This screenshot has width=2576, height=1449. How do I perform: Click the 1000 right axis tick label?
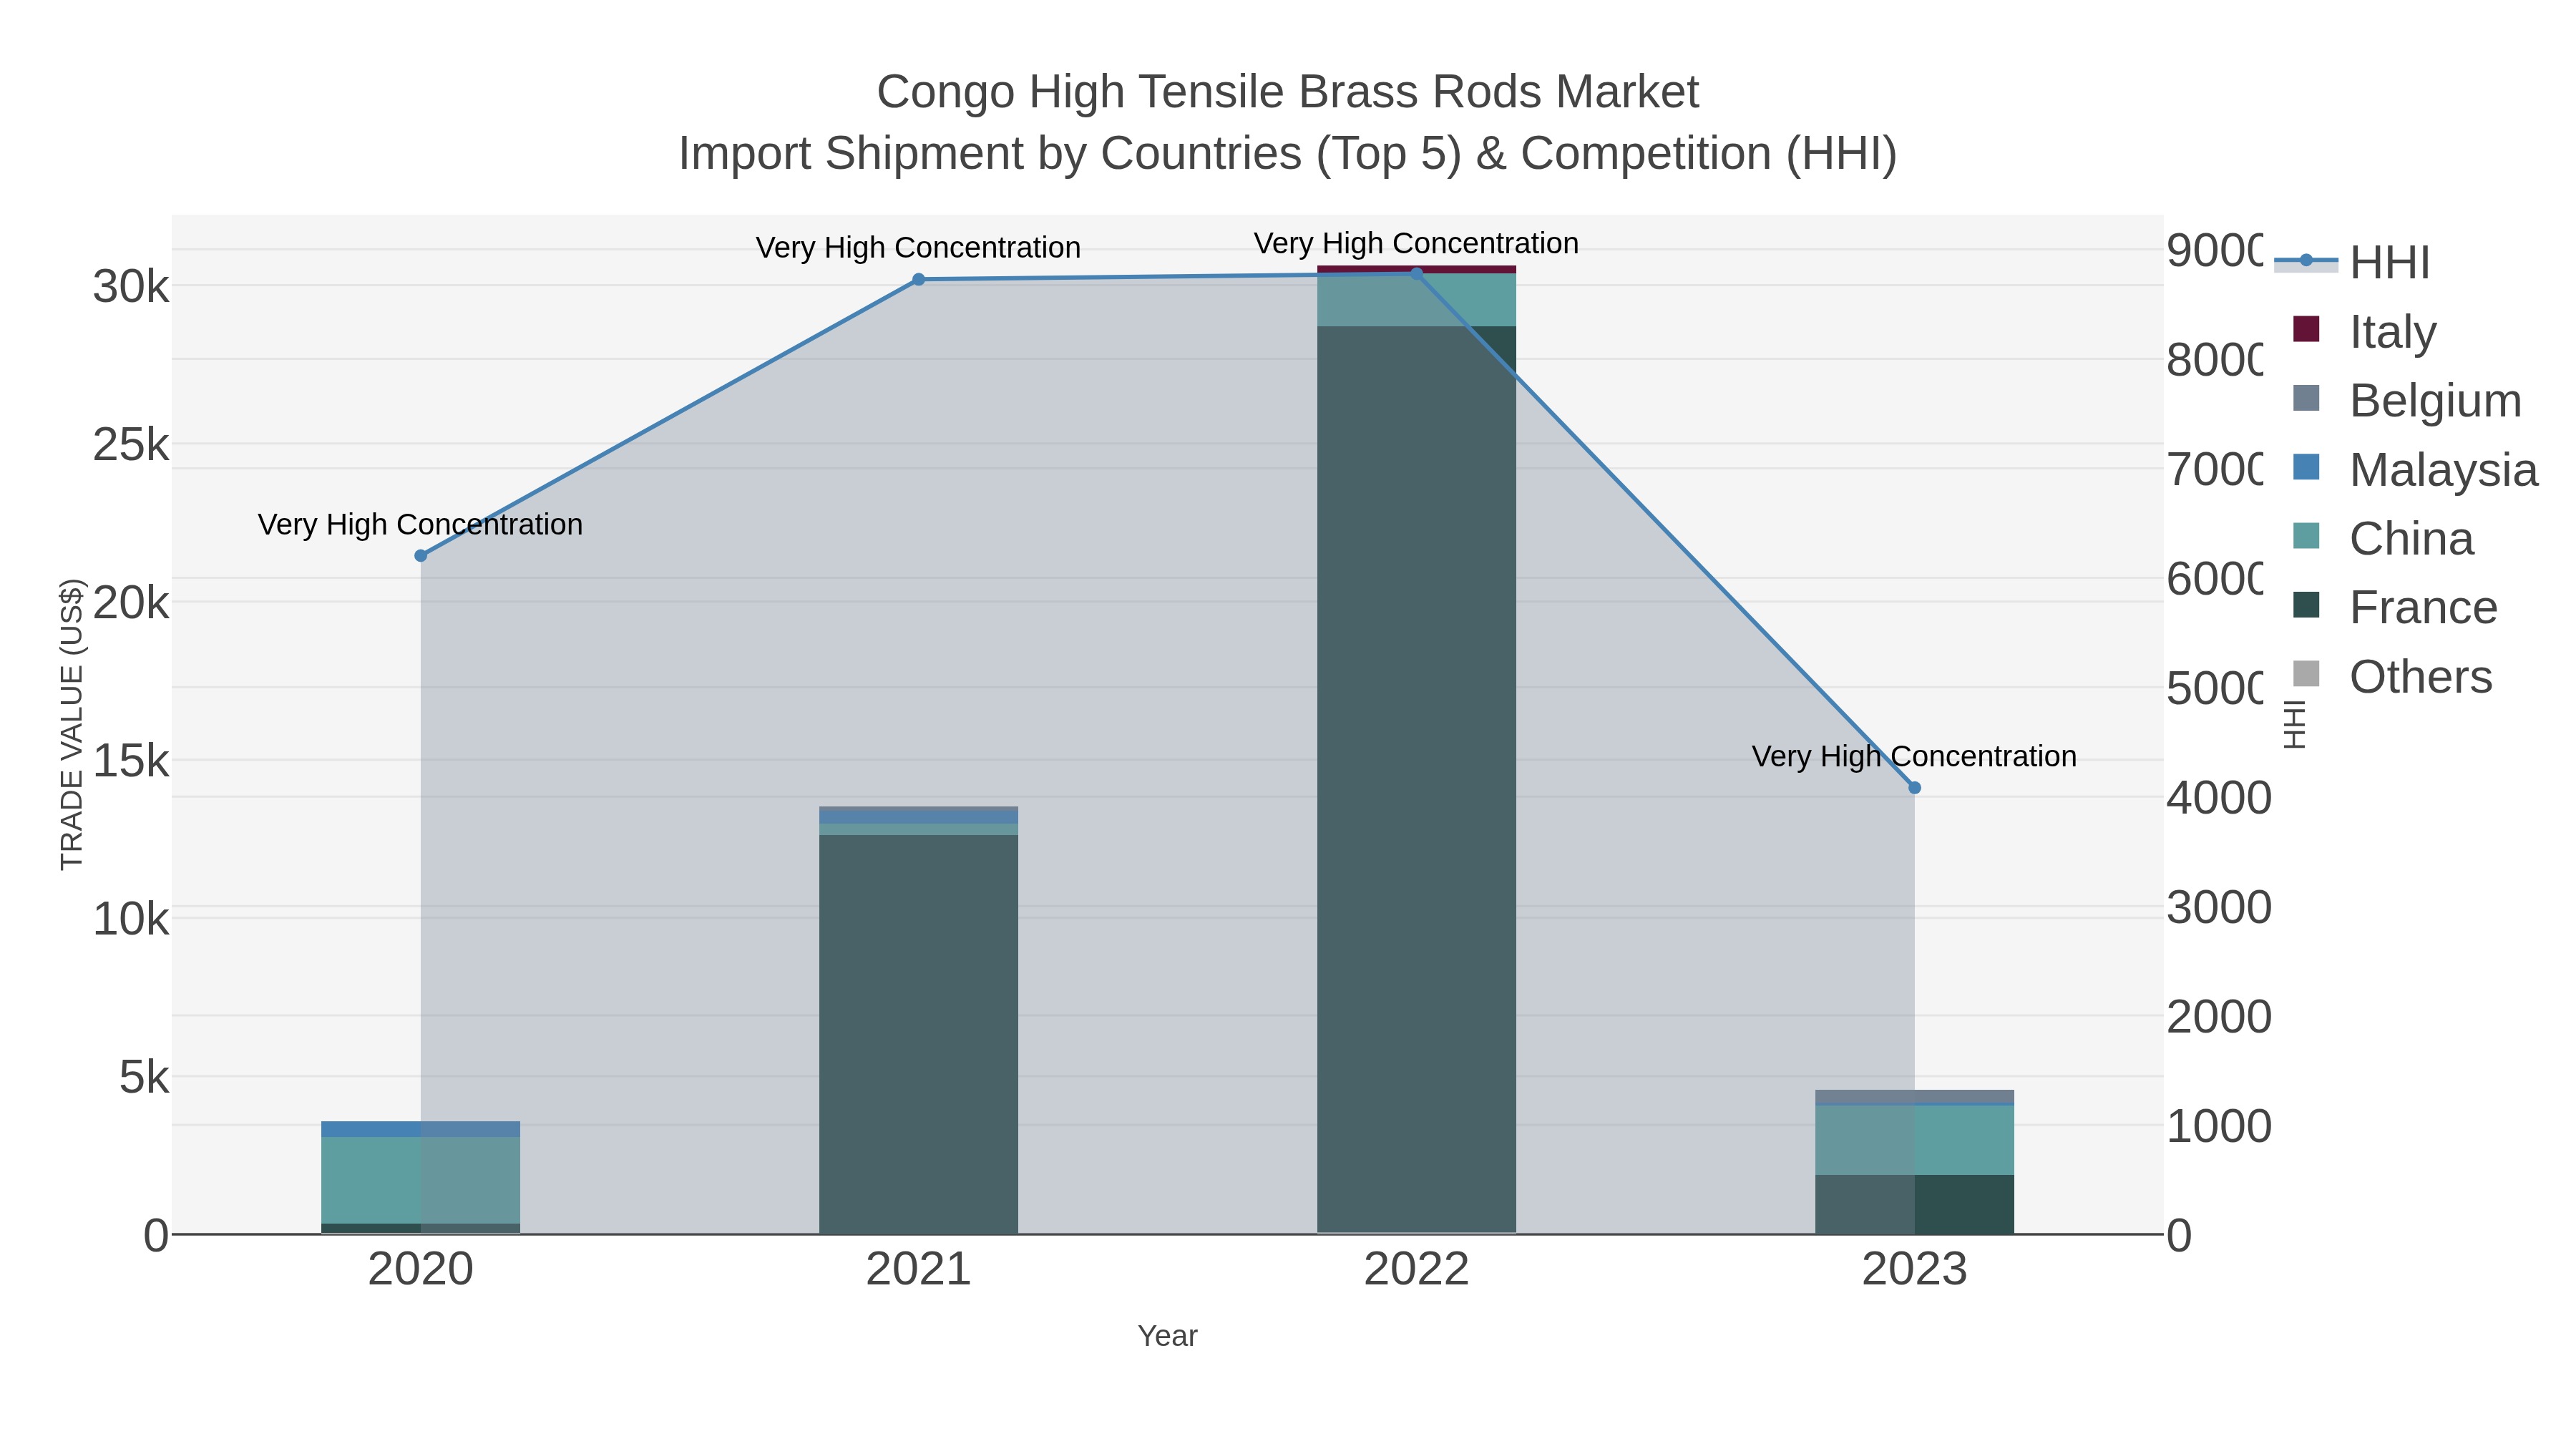point(2219,1127)
